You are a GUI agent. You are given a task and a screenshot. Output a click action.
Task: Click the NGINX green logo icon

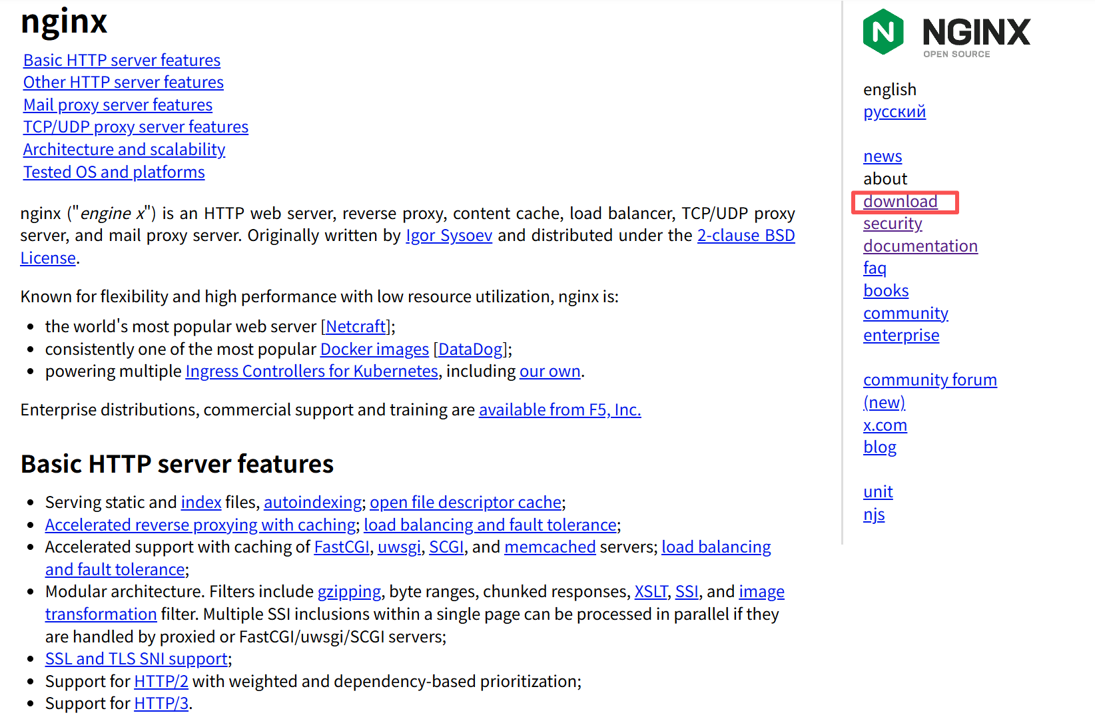(883, 31)
